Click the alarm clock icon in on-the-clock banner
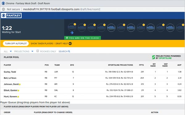 (67, 38)
